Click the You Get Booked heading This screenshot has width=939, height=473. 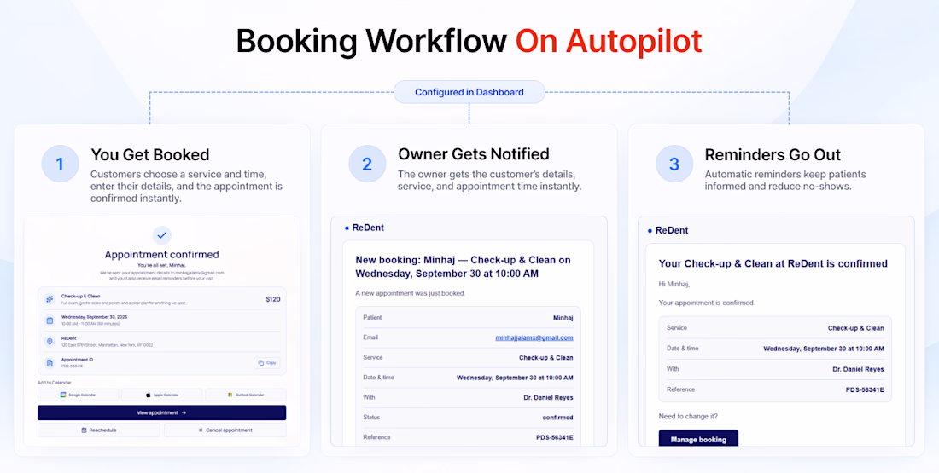(x=149, y=155)
